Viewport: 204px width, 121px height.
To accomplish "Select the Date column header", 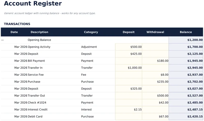I will click(x=14, y=32).
